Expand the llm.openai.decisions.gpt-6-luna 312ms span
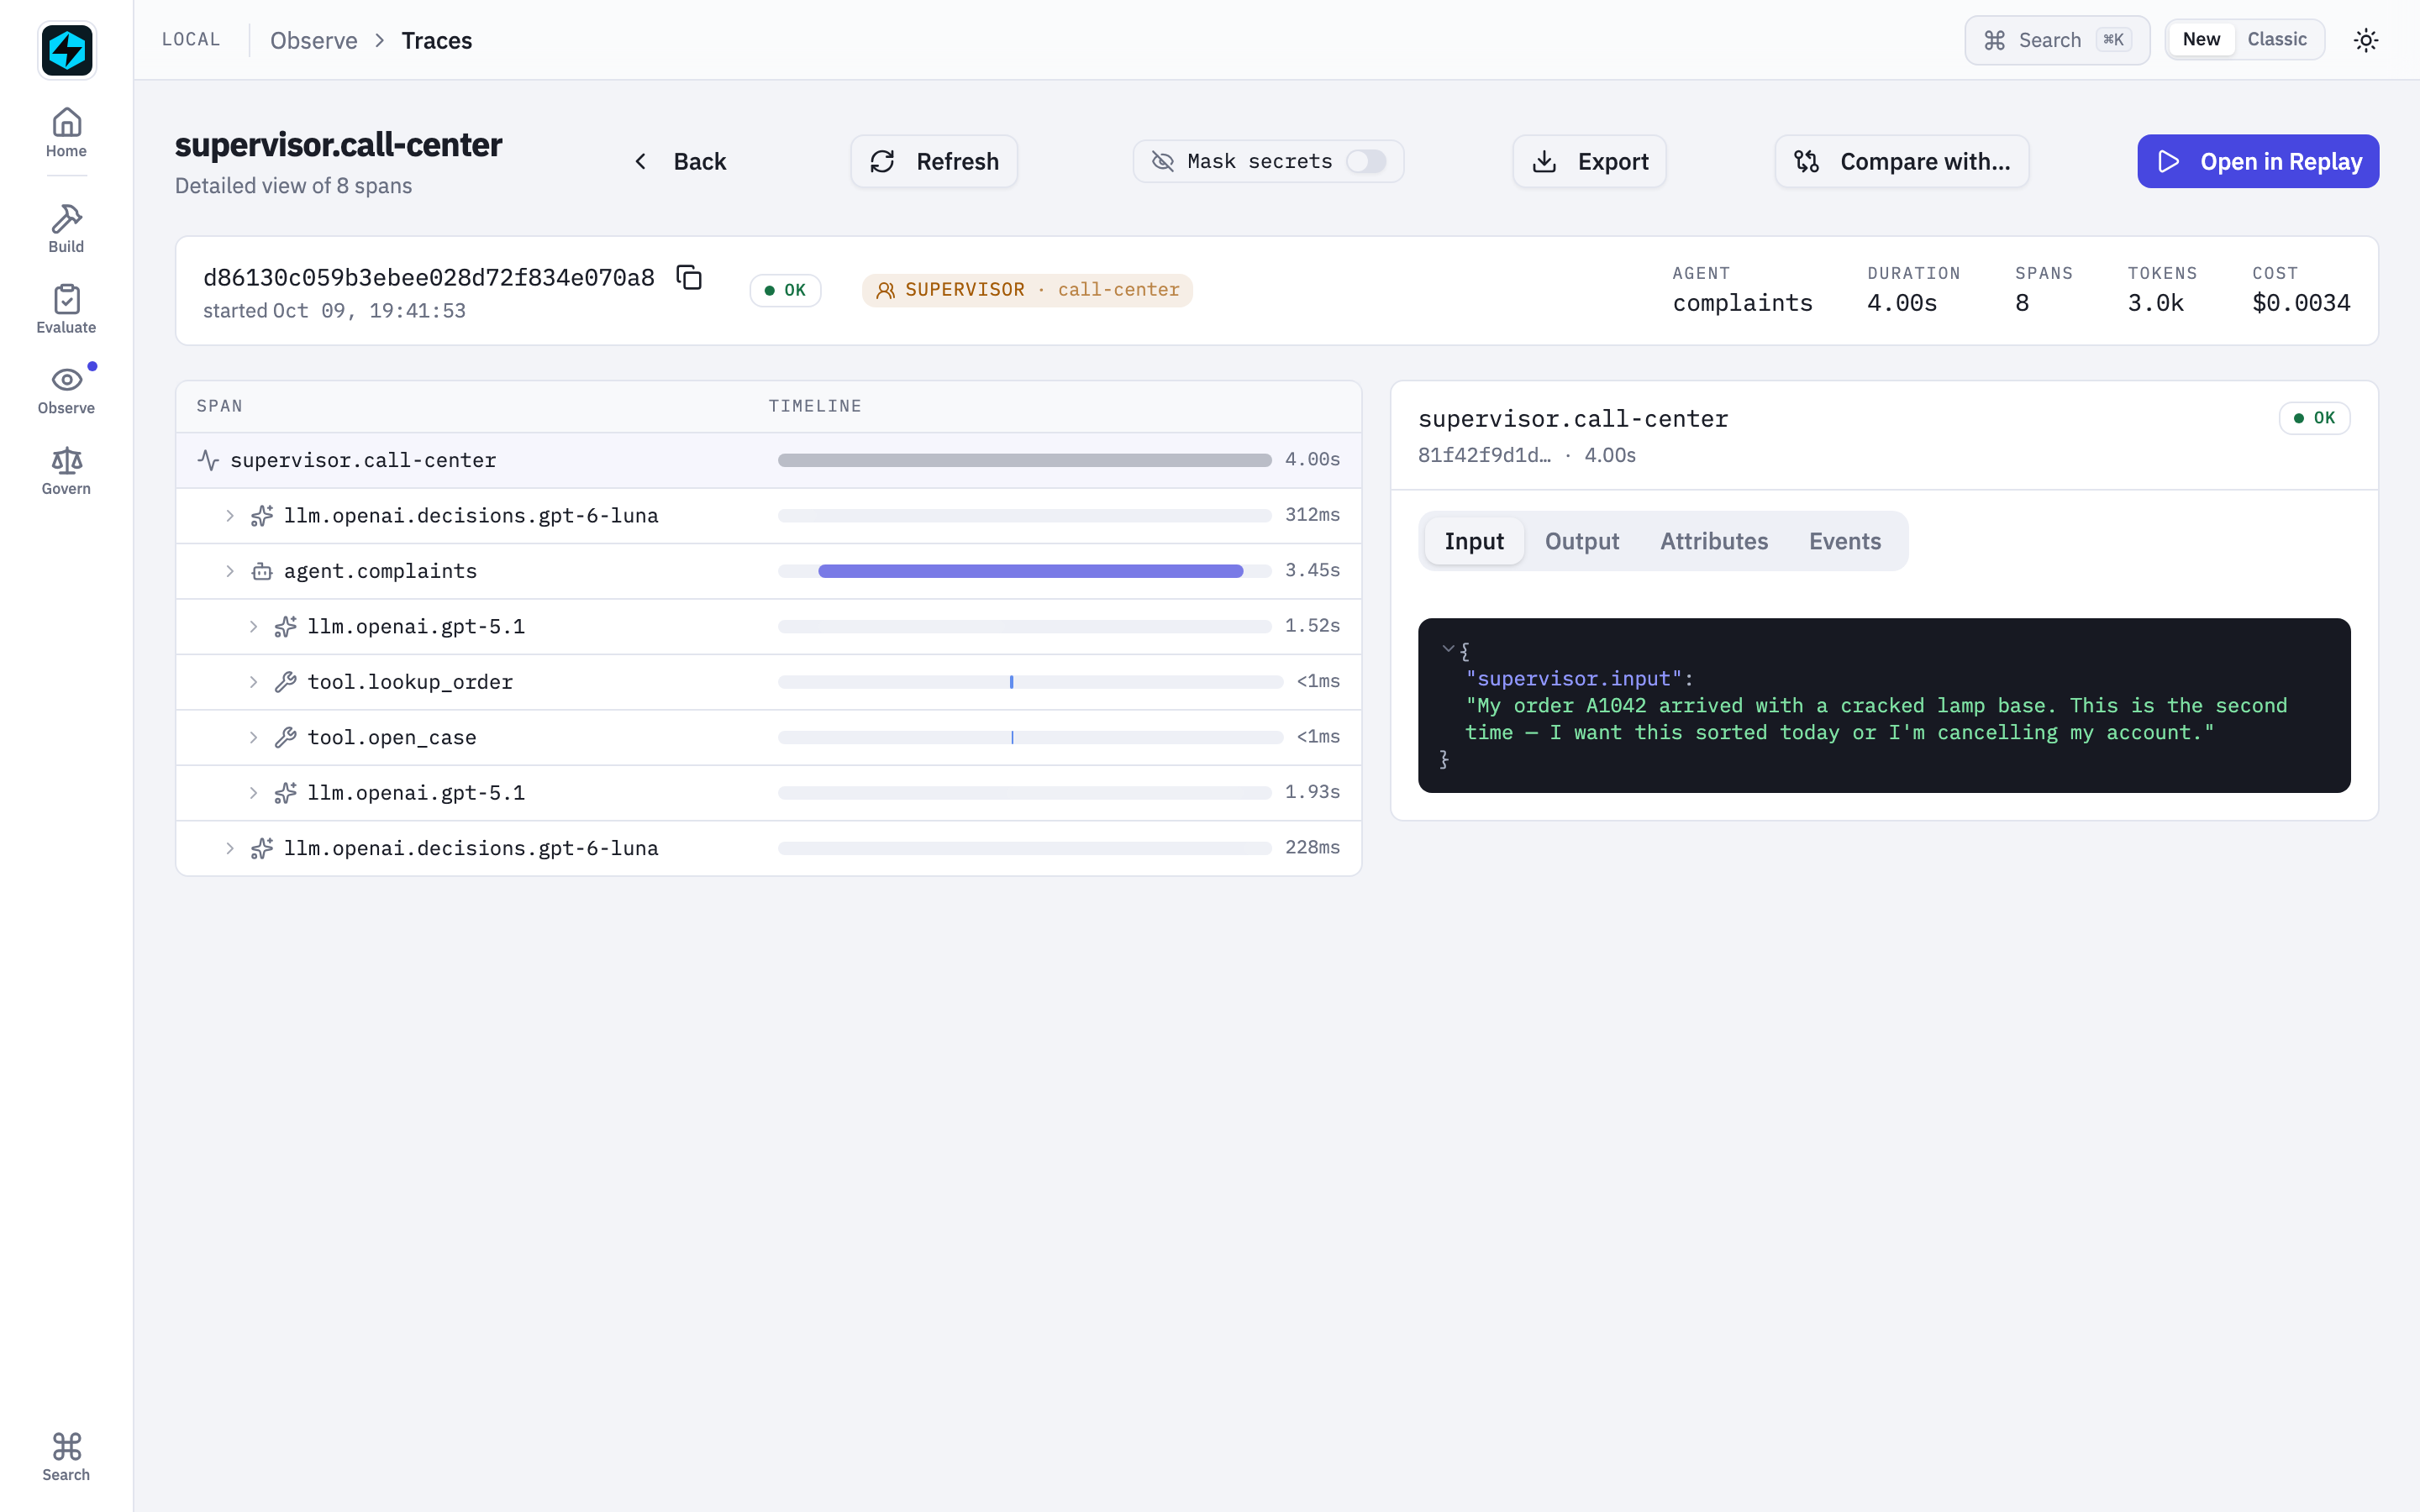Image resolution: width=2420 pixels, height=1512 pixels. pyautogui.click(x=230, y=515)
